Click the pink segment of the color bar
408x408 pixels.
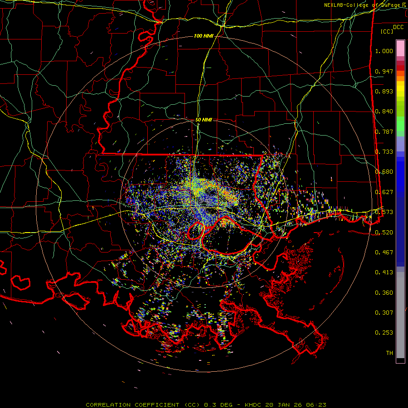click(400, 48)
